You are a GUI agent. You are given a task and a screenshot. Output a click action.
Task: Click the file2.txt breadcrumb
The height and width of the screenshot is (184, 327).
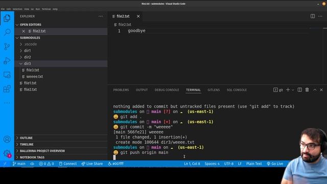pyautogui.click(x=123, y=25)
